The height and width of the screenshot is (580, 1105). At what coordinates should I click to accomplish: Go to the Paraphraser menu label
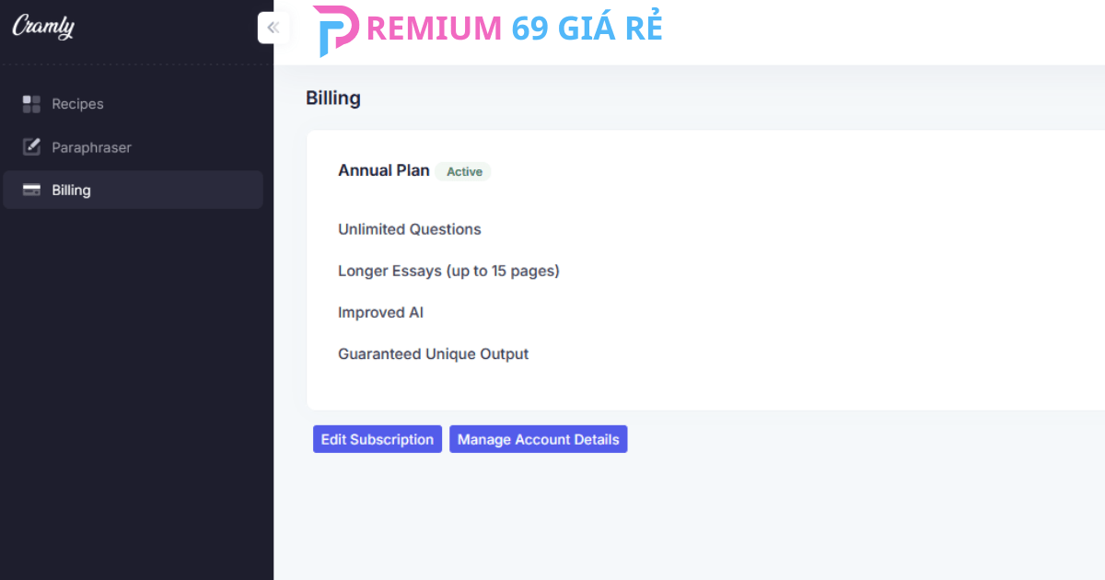[91, 147]
